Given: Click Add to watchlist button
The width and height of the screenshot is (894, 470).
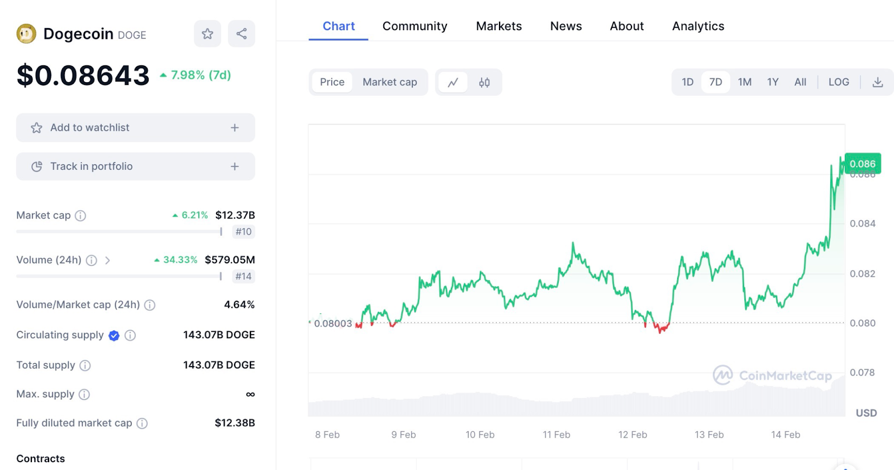Looking at the screenshot, I should (136, 128).
